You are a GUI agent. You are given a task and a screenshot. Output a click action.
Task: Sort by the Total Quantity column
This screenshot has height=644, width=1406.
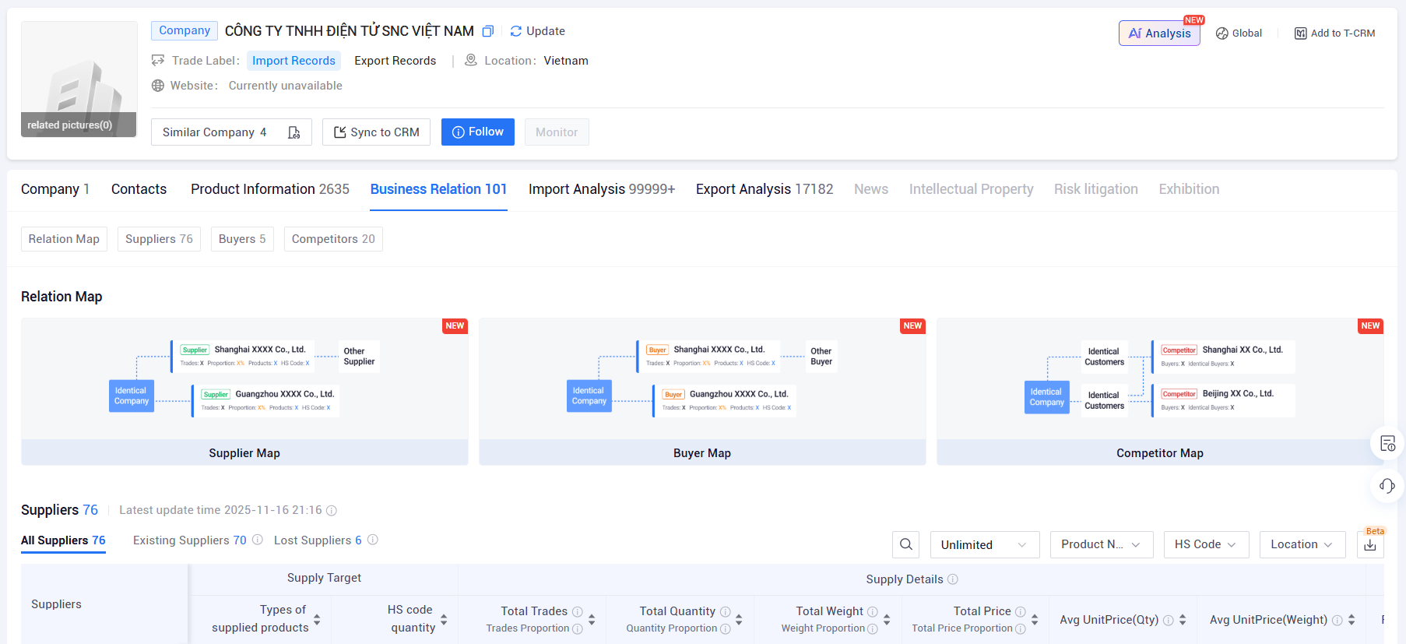point(739,620)
